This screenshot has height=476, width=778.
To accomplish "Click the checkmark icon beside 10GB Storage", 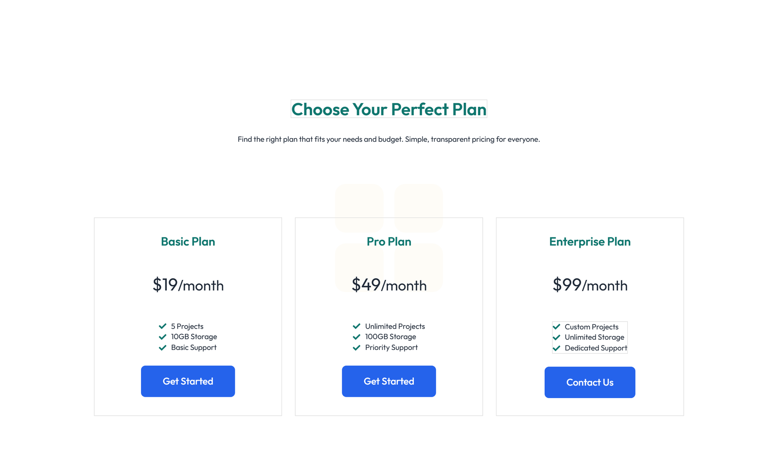I will [x=162, y=337].
